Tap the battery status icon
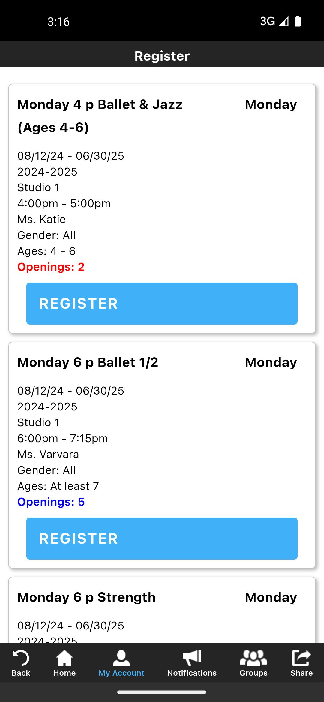This screenshot has height=702, width=324. (x=298, y=21)
